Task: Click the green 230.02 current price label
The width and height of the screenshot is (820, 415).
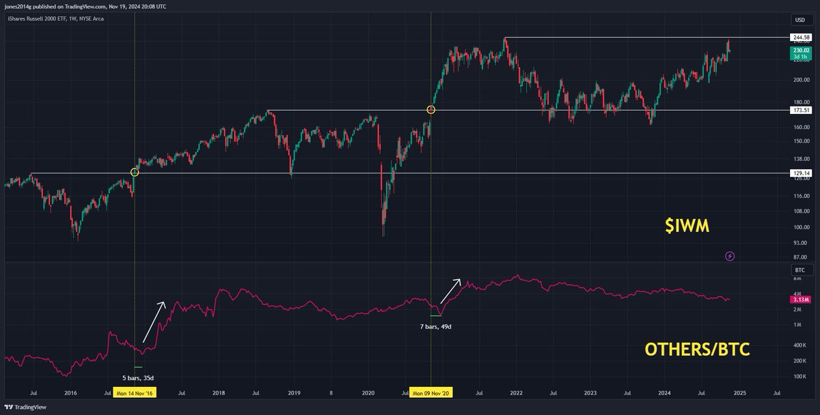Action: coord(801,53)
